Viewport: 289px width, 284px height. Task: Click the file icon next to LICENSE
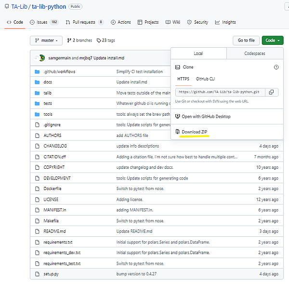37,200
